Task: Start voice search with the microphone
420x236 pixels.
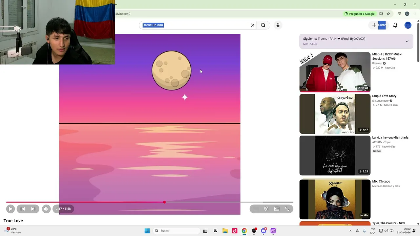Action: click(x=278, y=25)
